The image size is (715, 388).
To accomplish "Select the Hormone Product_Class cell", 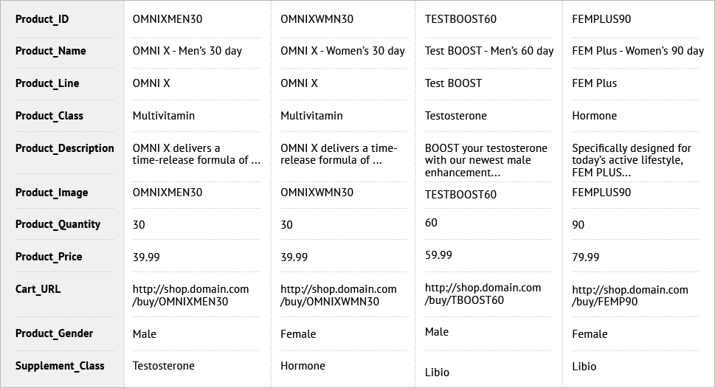I will 594,116.
